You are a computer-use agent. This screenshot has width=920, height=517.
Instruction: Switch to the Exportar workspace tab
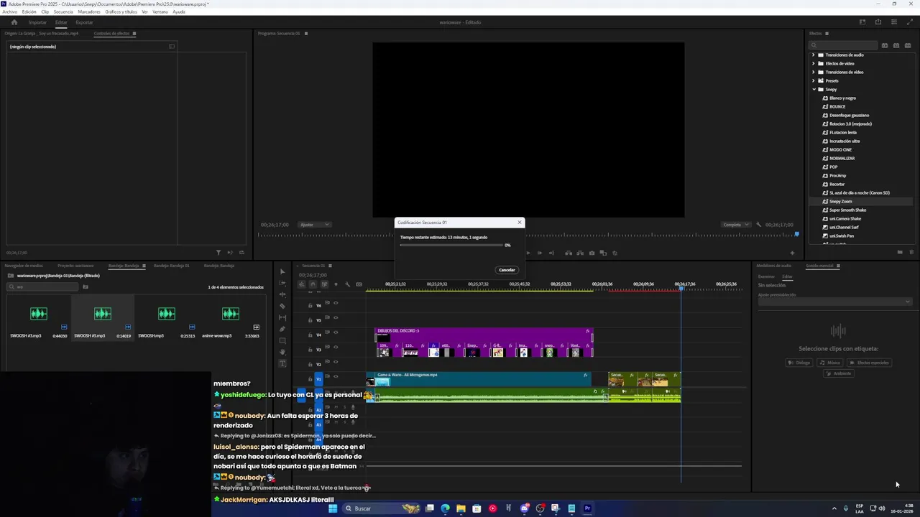click(x=84, y=22)
